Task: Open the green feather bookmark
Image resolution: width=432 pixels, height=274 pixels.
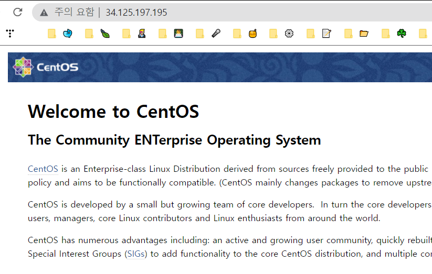Action: click(x=105, y=34)
